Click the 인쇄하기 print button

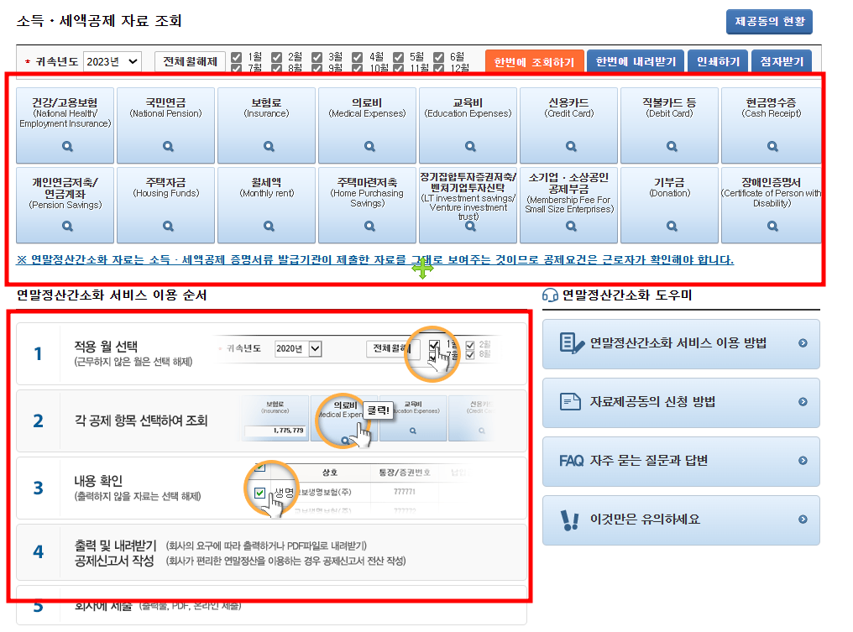point(718,61)
